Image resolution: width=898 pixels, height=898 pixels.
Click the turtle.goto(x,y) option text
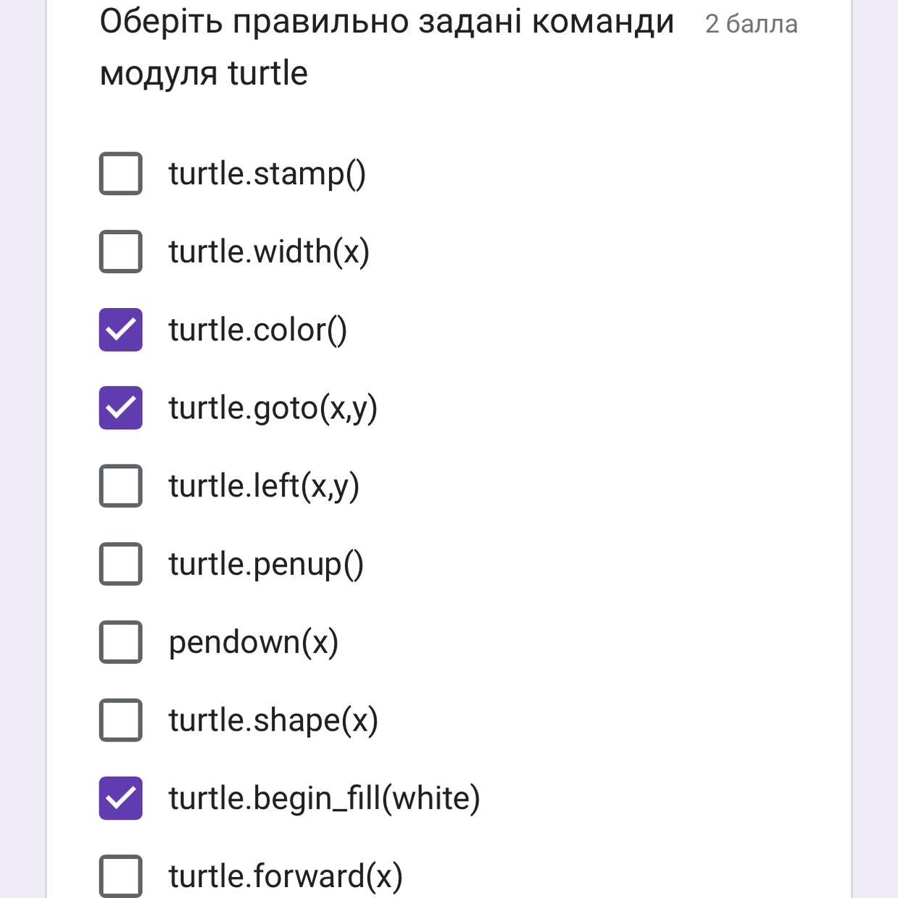(x=273, y=408)
